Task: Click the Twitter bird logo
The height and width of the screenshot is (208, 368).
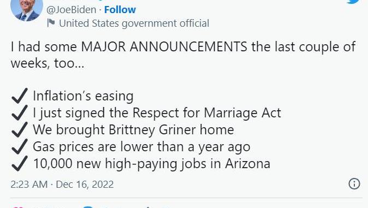Action: [x=353, y=2]
